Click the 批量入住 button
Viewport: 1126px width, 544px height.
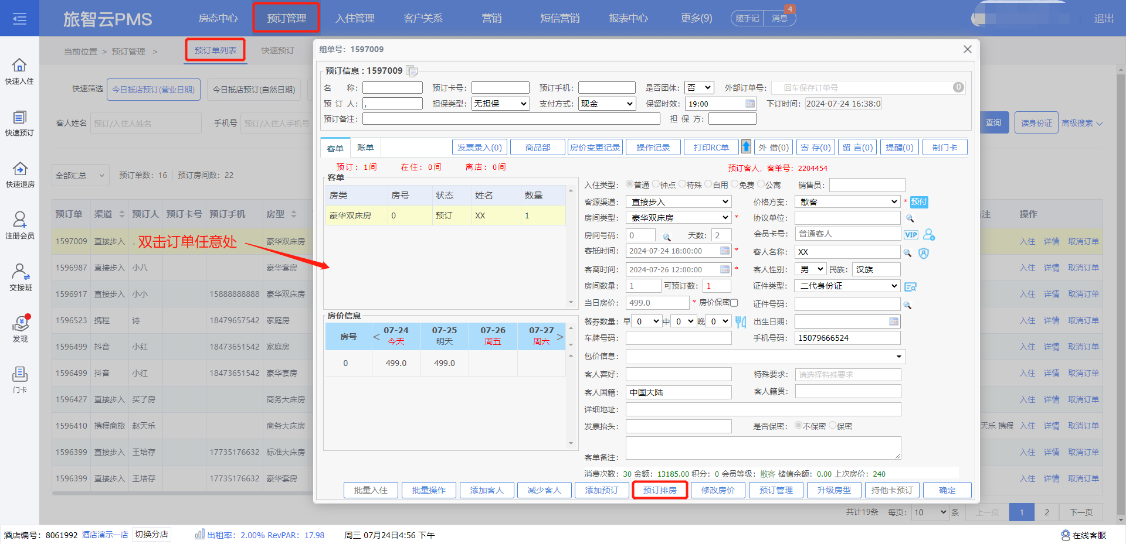click(x=371, y=490)
